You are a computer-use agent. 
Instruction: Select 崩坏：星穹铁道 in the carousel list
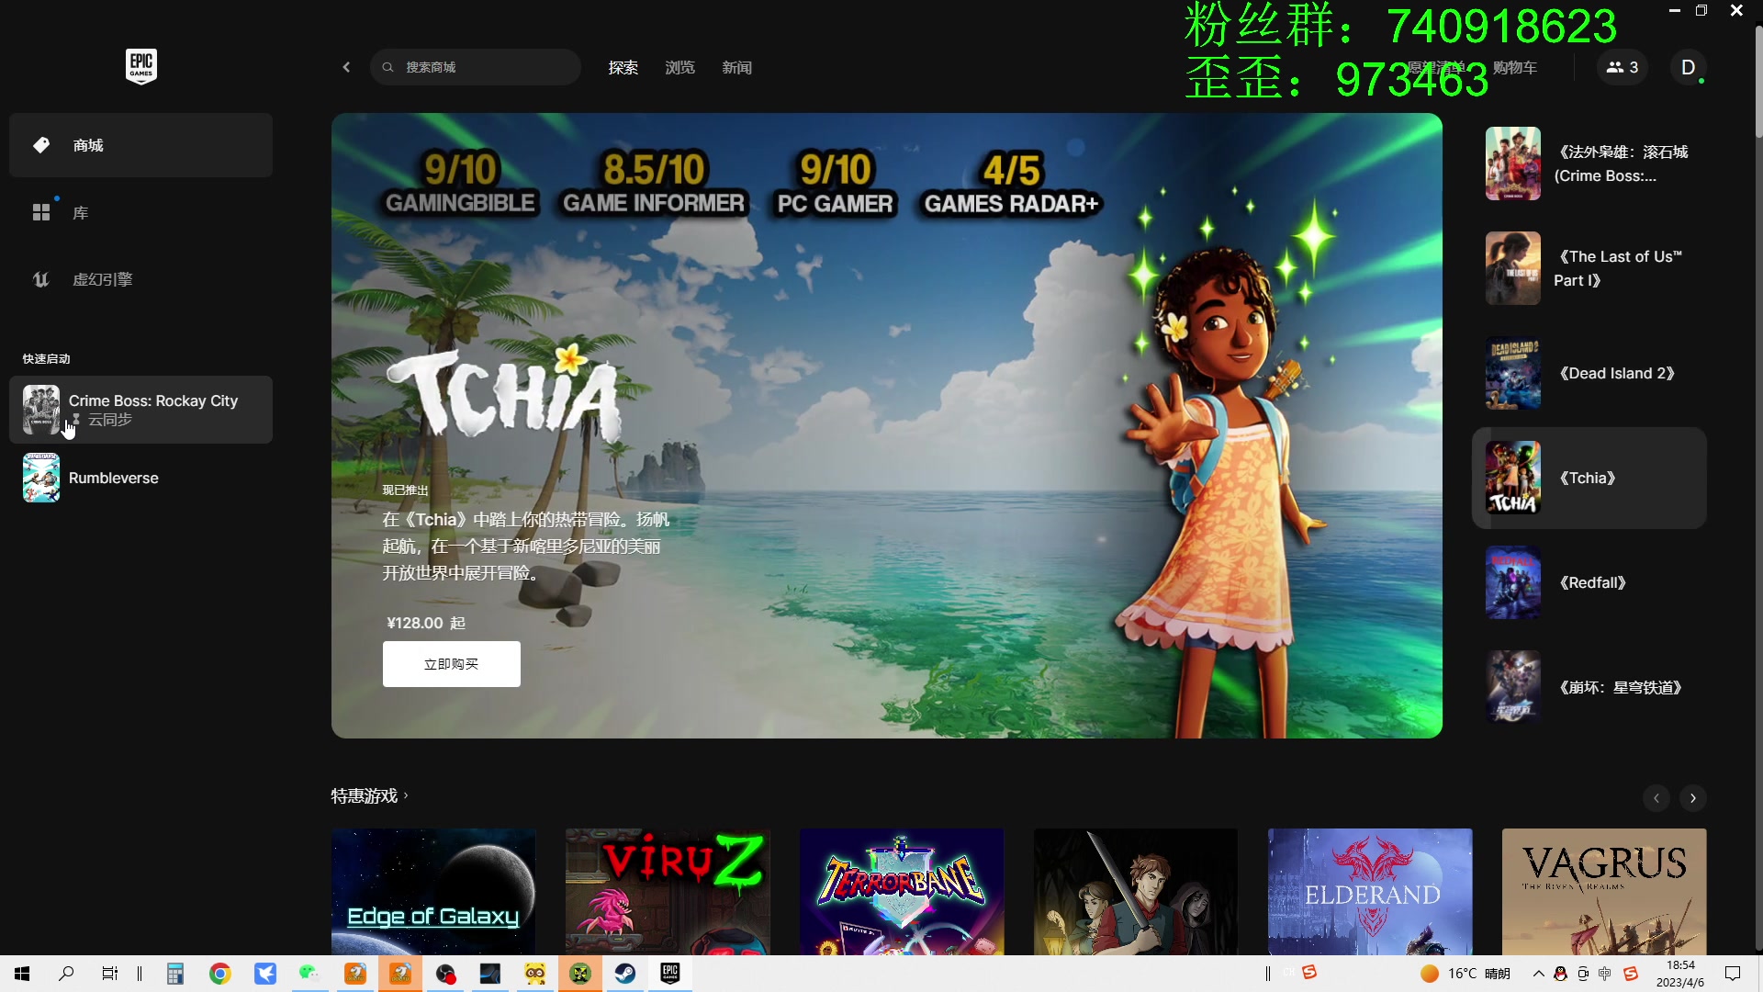tap(1589, 687)
